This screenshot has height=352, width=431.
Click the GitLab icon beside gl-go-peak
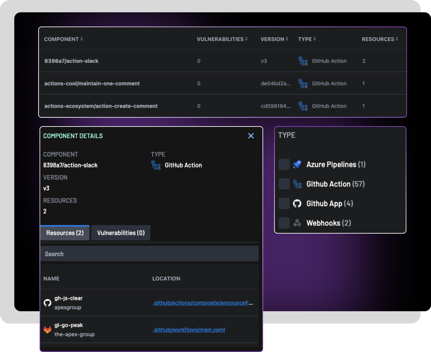click(x=48, y=330)
